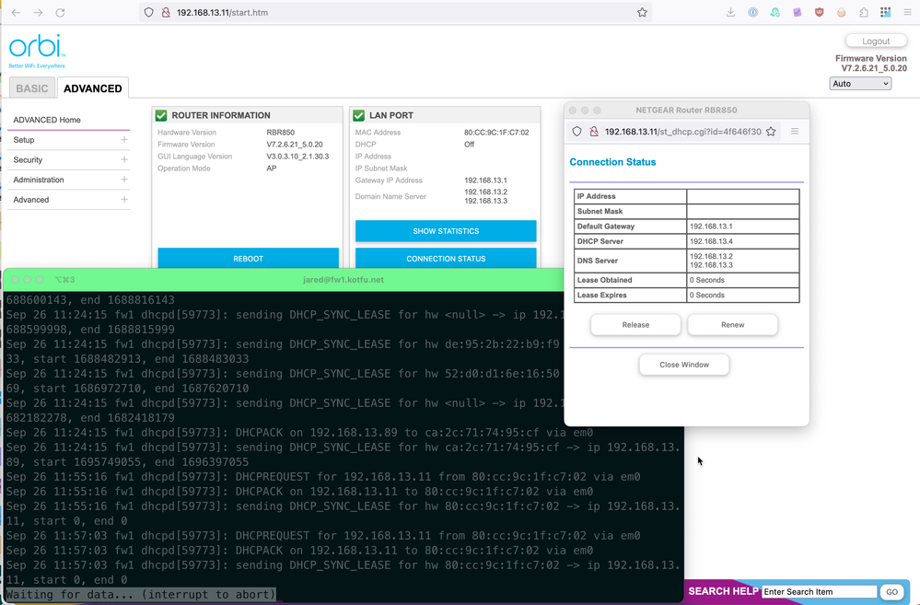This screenshot has width=920, height=605.
Task: Open the popup window's hamburger menu
Action: 795,132
